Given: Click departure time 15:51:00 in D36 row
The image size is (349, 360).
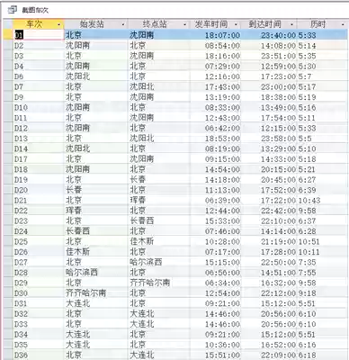Looking at the screenshot, I should [222, 355].
